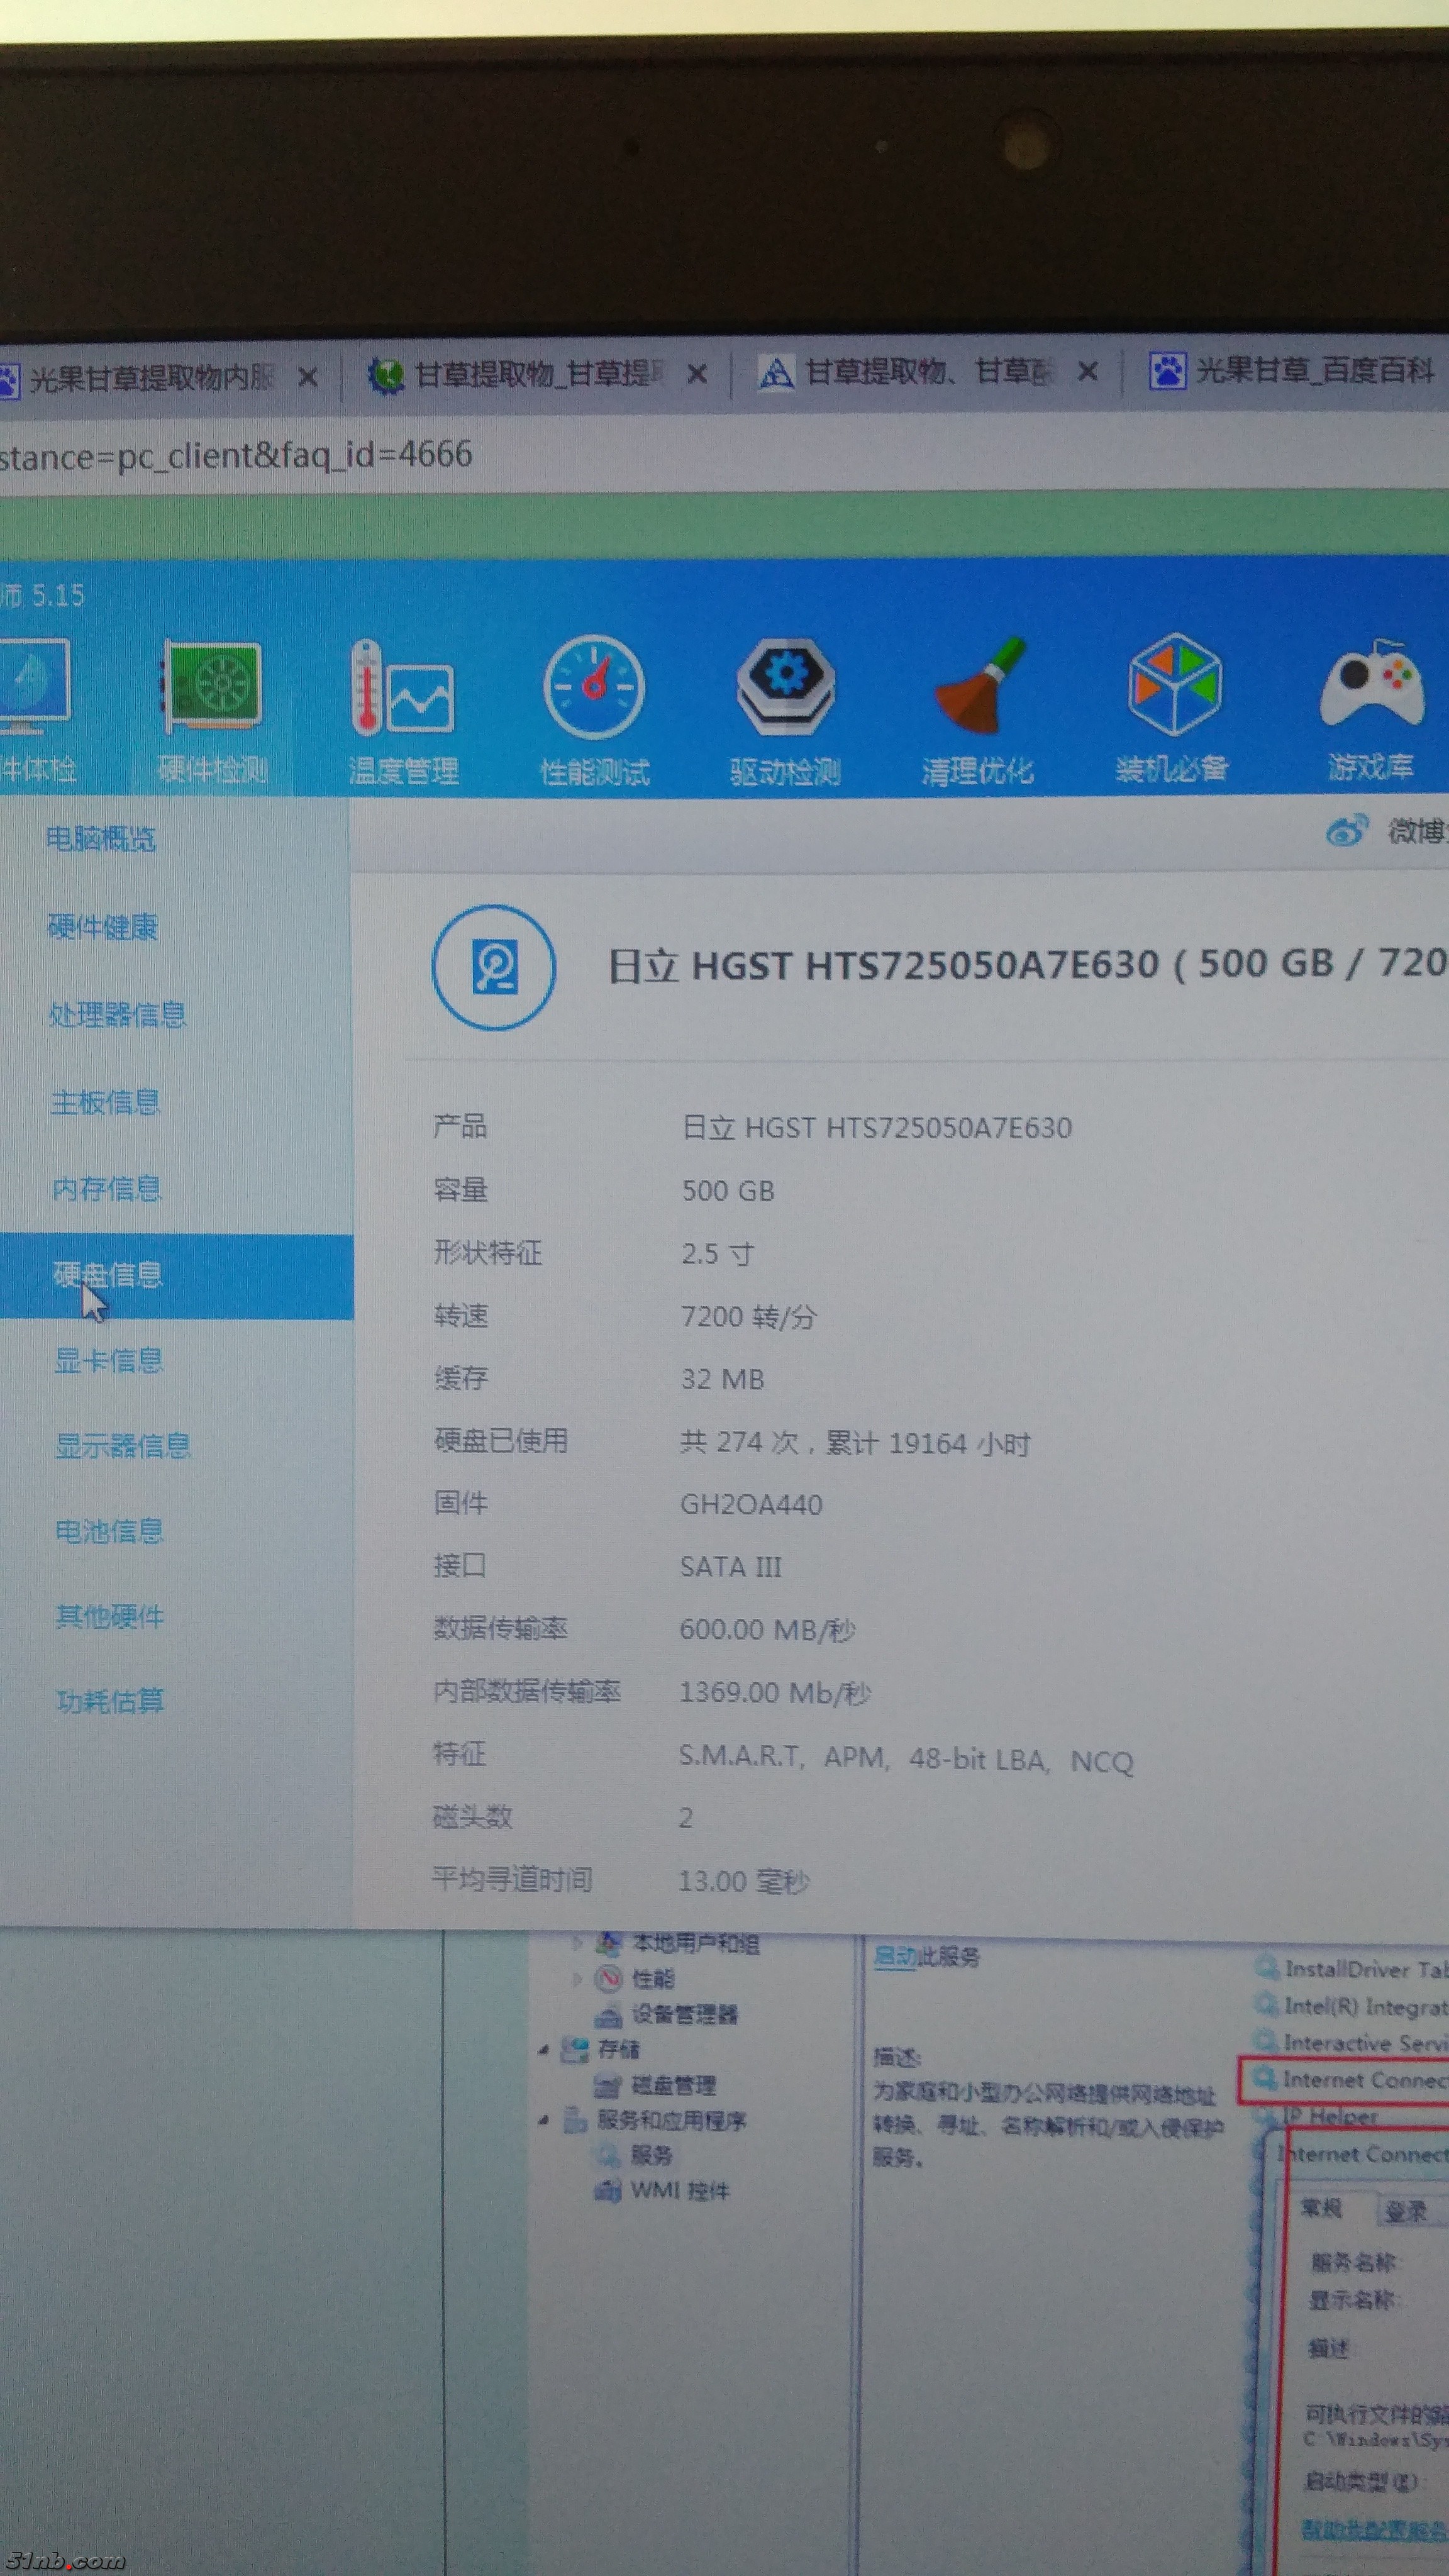
Task: Click 帮助我配置服务 link
Action: pyautogui.click(x=1375, y=2531)
